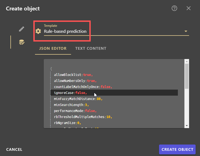
Task: Click the scrollbar down arrow in editor
Action: pyautogui.click(x=187, y=126)
